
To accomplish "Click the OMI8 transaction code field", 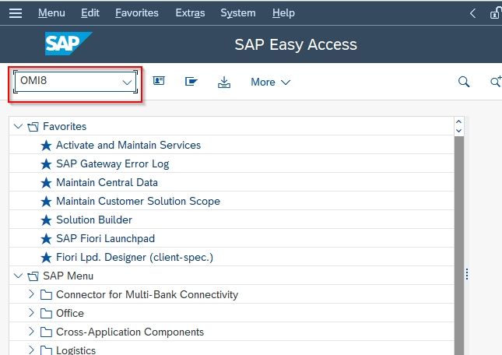I will point(75,82).
